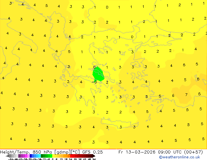Pick the bright red swatch above 24
Screen dimensions: 207x160
click(x=71, y=156)
